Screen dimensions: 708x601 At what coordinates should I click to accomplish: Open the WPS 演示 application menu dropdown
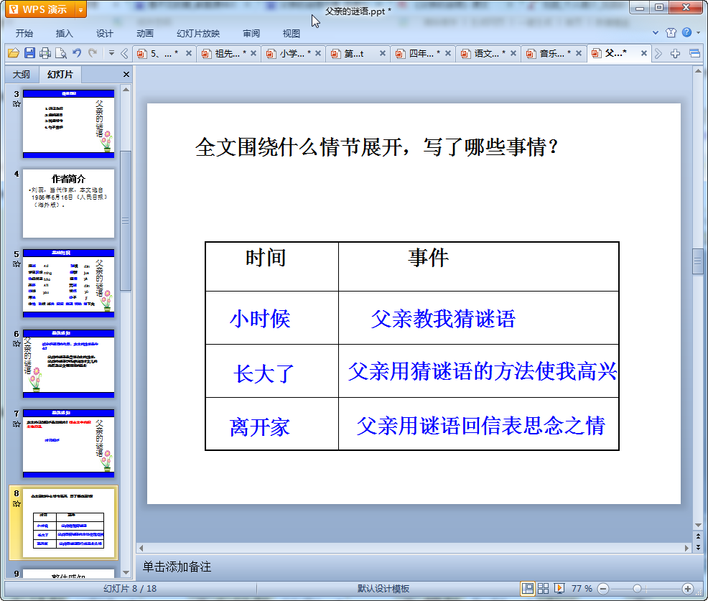(x=80, y=9)
